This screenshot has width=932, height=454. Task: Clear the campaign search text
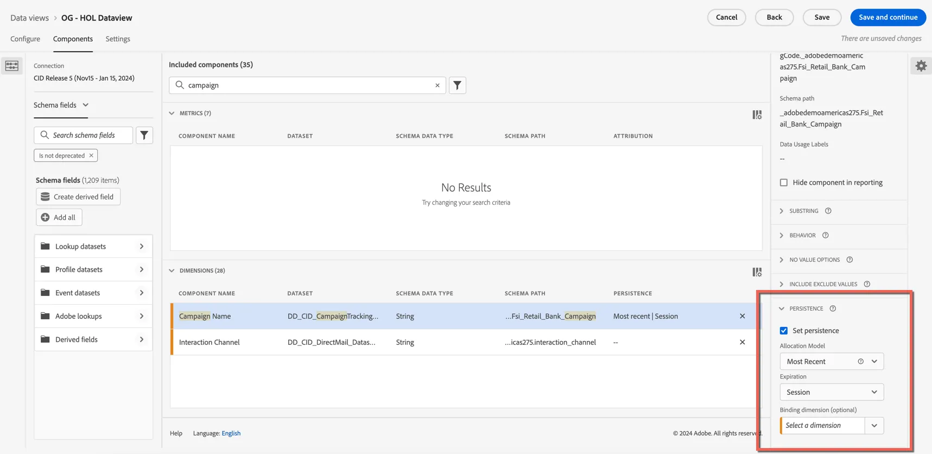point(438,85)
